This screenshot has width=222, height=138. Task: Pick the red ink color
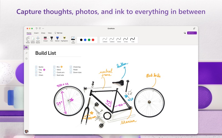pyautogui.click(x=93, y=40)
